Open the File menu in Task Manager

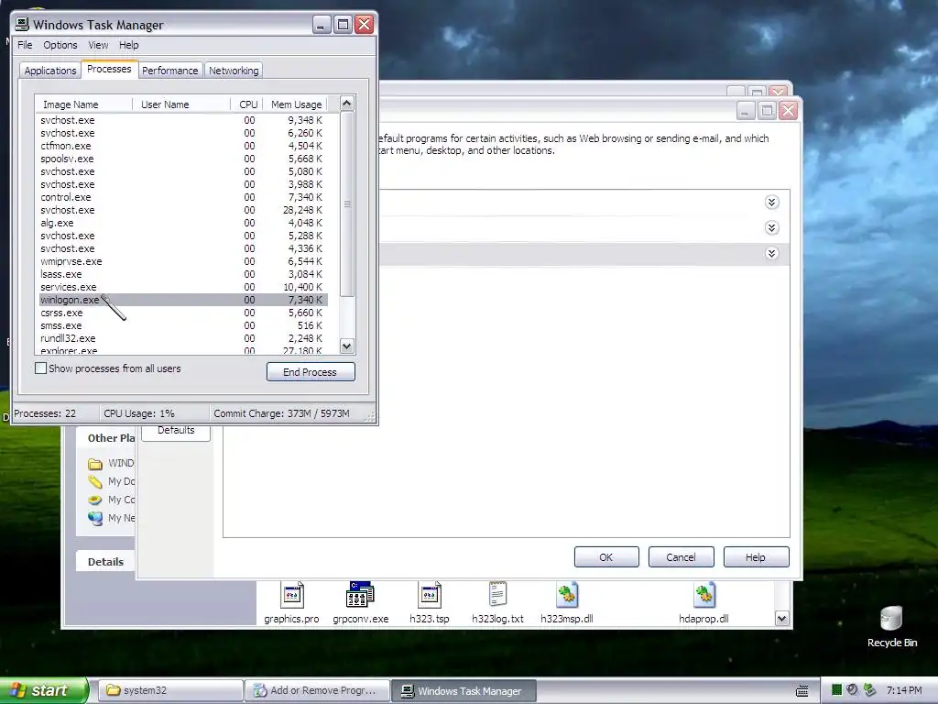pos(25,45)
